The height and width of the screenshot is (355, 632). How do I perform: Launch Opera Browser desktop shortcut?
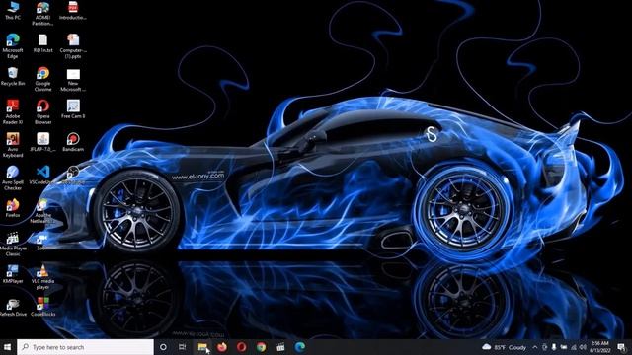42,111
